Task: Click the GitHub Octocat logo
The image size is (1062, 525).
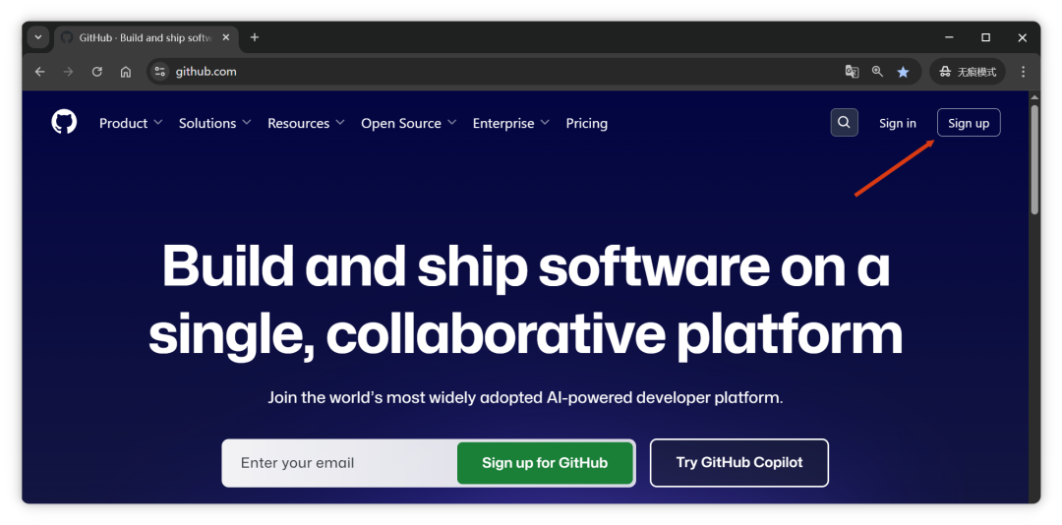Action: [x=64, y=122]
